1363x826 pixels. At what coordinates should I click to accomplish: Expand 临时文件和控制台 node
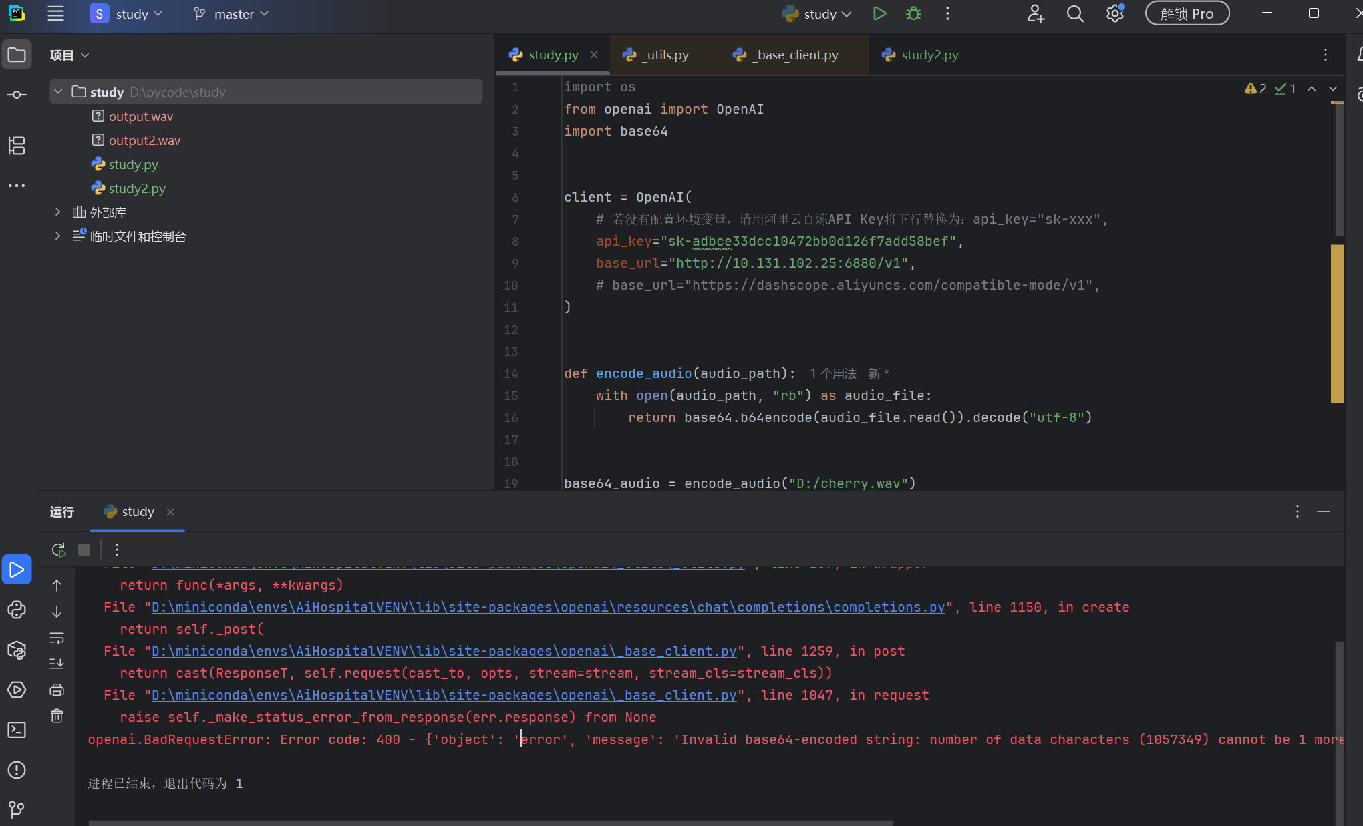point(58,236)
